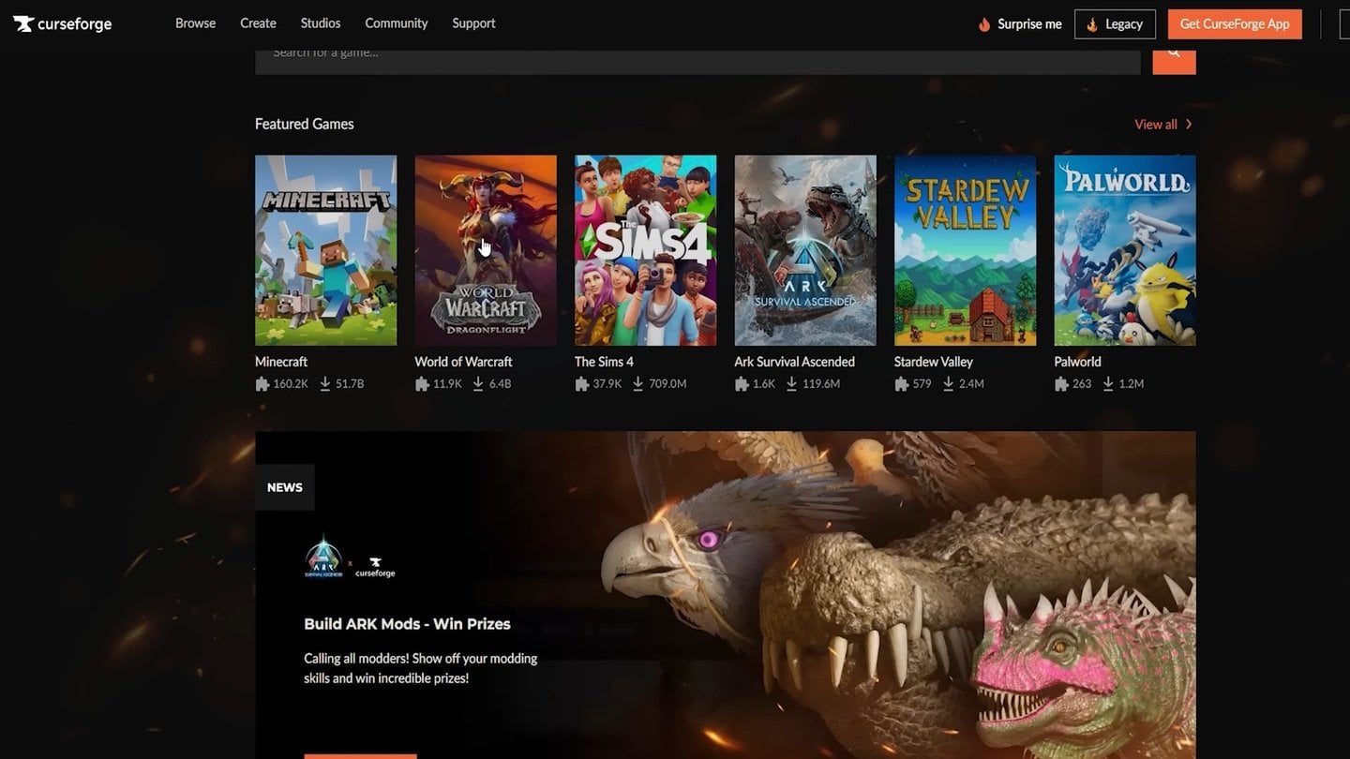Go to the Support menu item

pyautogui.click(x=473, y=23)
